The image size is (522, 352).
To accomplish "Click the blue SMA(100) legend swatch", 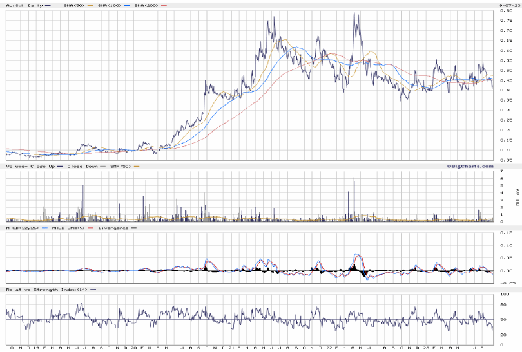I will (x=126, y=5).
